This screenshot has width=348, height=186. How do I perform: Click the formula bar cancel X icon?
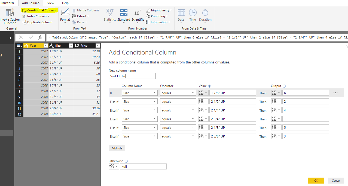pyautogui.click(x=21, y=37)
